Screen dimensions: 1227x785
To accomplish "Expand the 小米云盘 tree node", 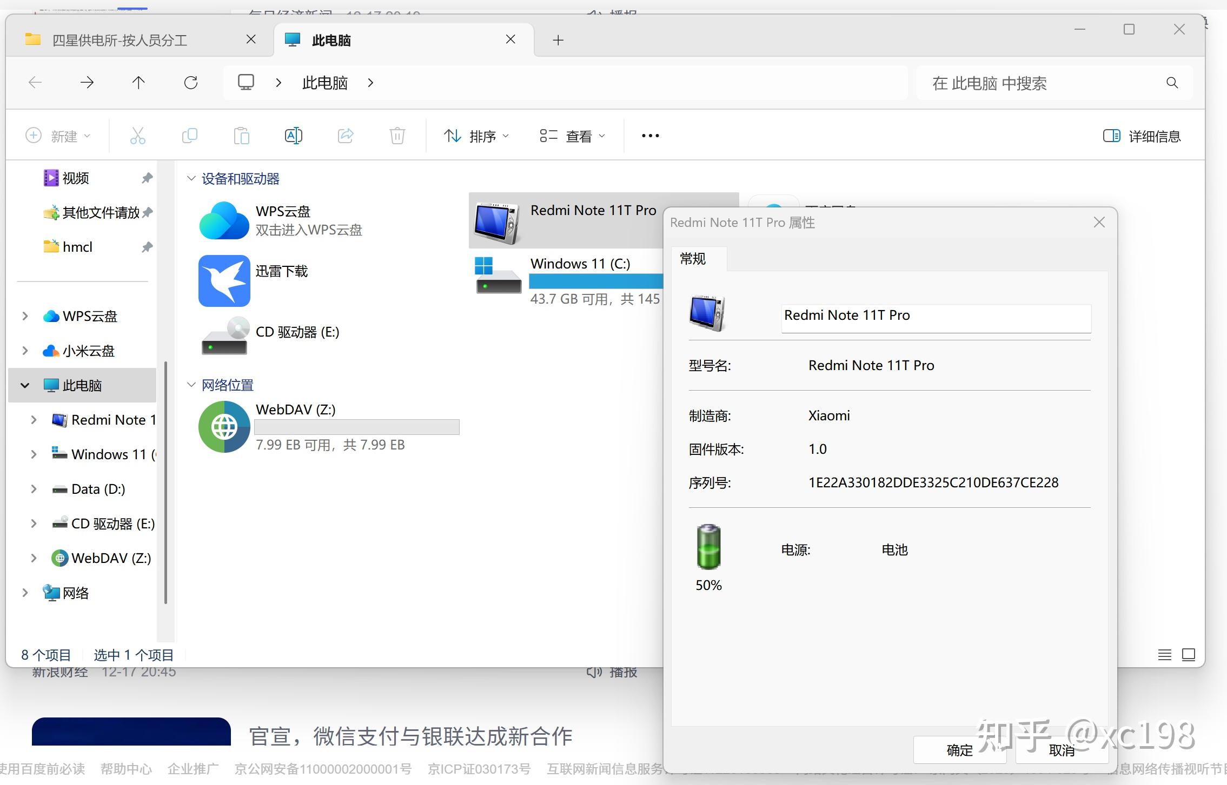I will (x=25, y=351).
